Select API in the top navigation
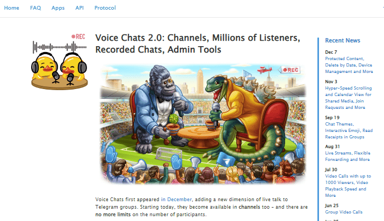Screen dimensions: 384x221 (x=79, y=8)
